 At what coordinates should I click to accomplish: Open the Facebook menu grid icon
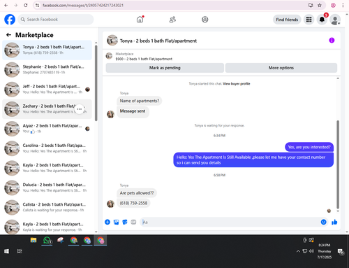click(309, 20)
